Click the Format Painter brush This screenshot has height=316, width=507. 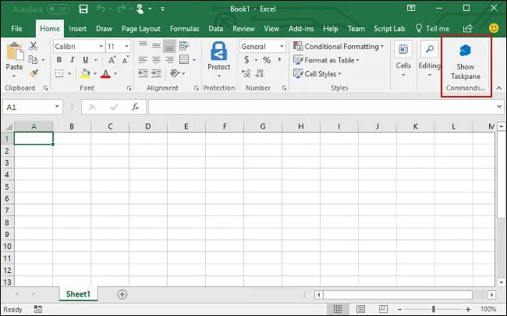(34, 73)
